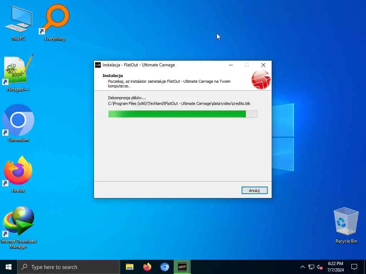Click the red globe installer logo
This screenshot has width=366, height=274.
(x=261, y=80)
